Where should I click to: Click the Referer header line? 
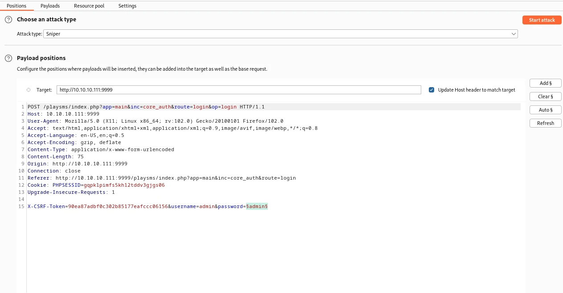161,178
